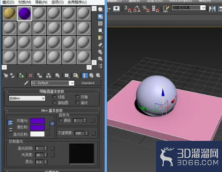Click the Get Material icon
The width and height of the screenshot is (222, 172).
(6, 75)
